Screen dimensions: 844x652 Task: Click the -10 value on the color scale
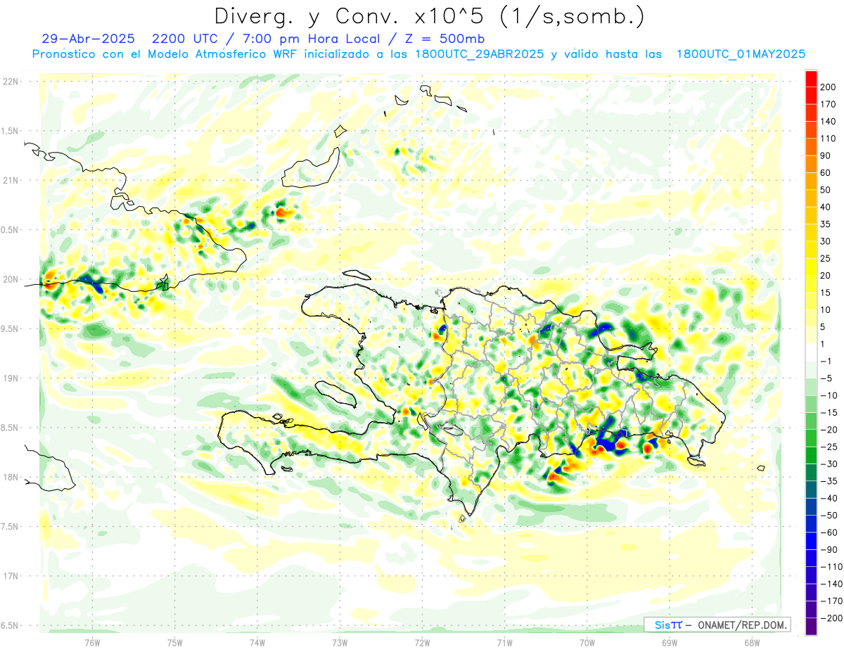(x=829, y=395)
